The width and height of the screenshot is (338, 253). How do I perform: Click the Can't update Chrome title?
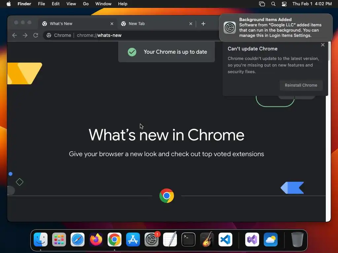pyautogui.click(x=253, y=49)
